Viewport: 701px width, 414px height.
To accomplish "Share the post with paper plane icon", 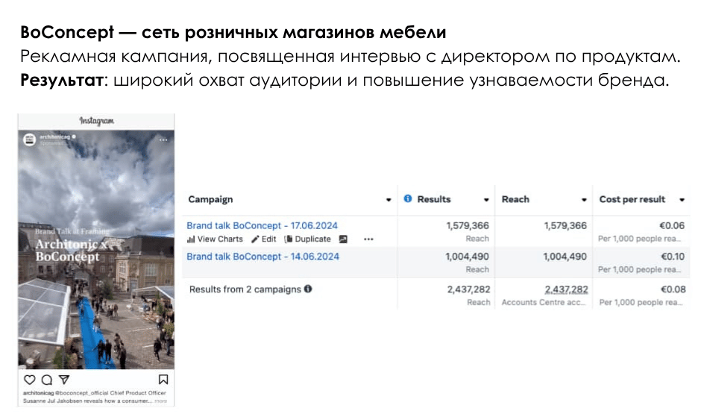I will pyautogui.click(x=64, y=379).
